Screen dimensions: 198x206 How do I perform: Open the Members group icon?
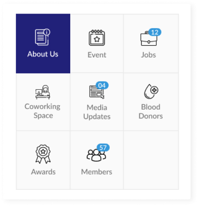pyautogui.click(x=96, y=155)
